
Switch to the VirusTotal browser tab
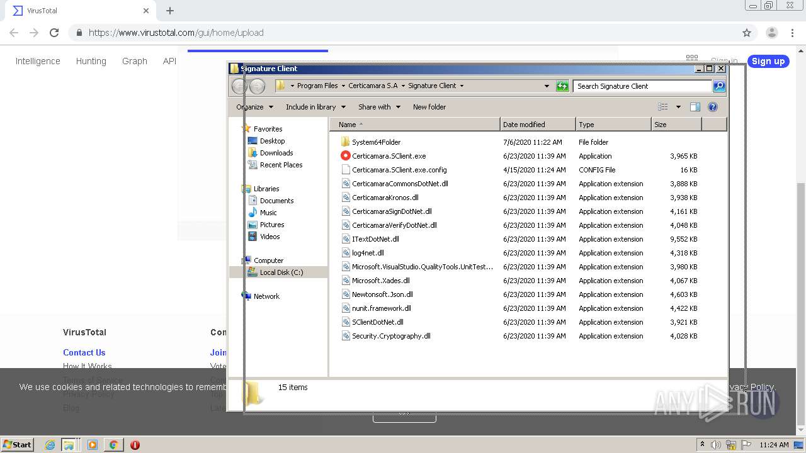(81, 11)
